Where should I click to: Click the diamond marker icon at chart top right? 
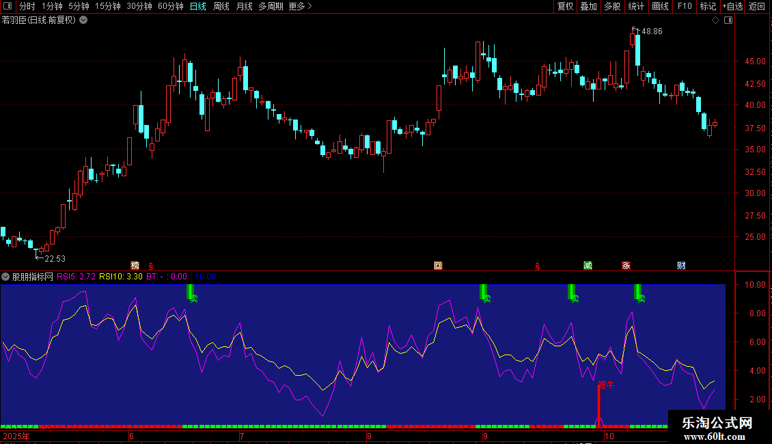coord(716,20)
